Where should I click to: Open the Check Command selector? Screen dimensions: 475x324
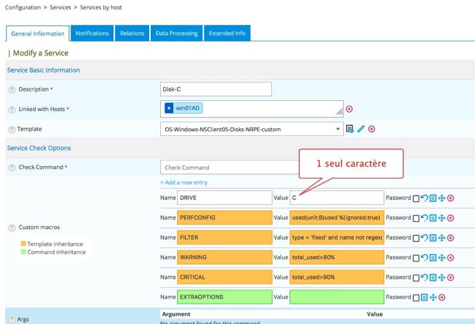[x=226, y=167]
